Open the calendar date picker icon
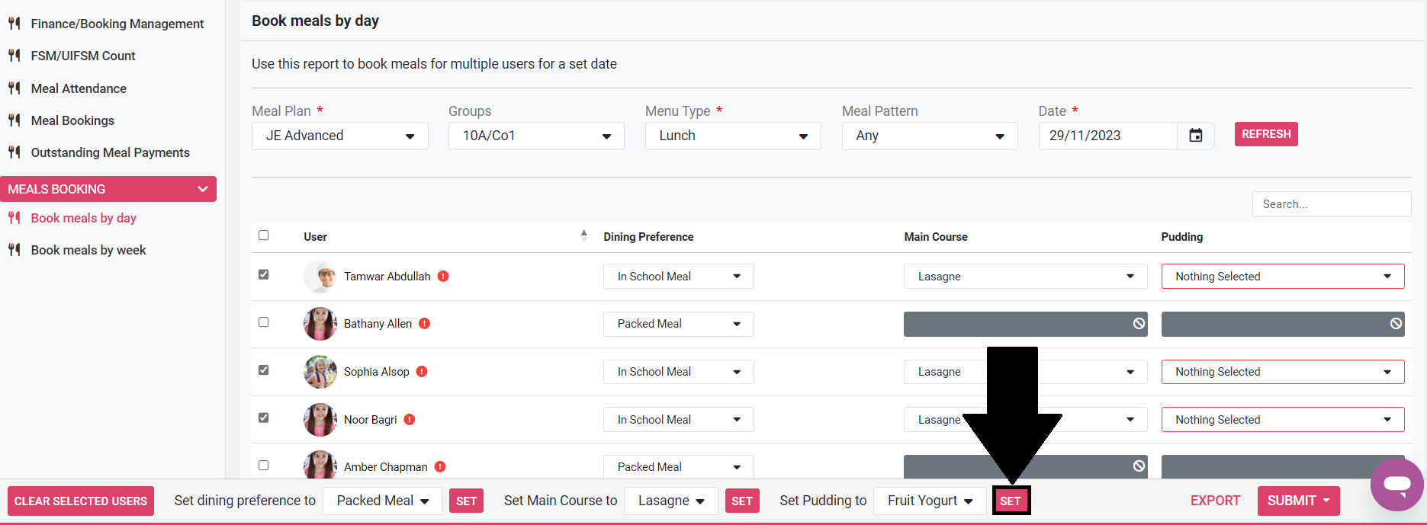 (x=1195, y=136)
